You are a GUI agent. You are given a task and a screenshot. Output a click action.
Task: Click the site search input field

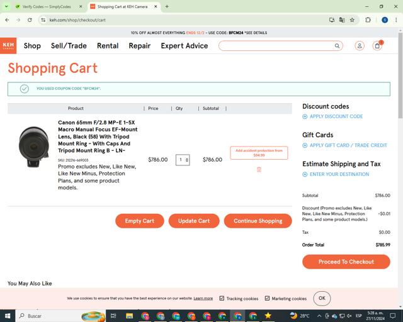pos(277,46)
